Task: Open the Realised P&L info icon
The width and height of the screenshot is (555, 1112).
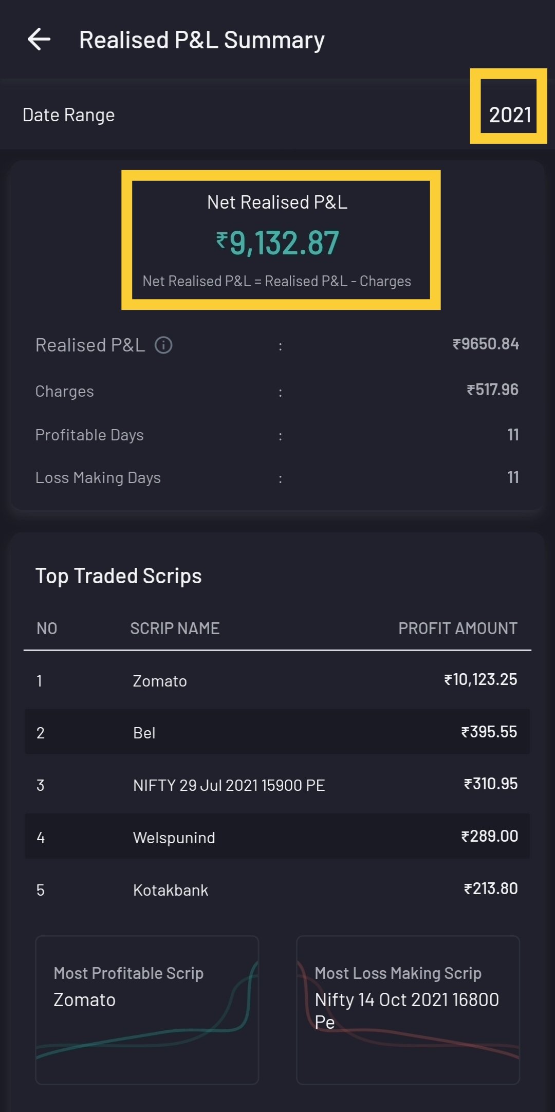Action: tap(163, 345)
